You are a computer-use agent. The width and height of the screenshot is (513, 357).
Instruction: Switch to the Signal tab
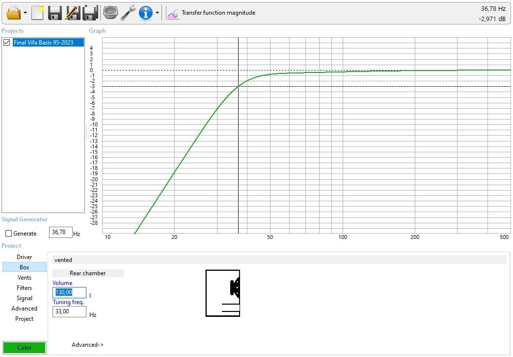coord(24,298)
